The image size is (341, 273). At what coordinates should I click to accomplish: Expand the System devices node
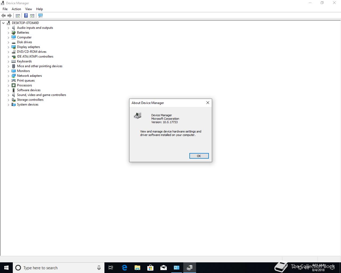coord(8,105)
